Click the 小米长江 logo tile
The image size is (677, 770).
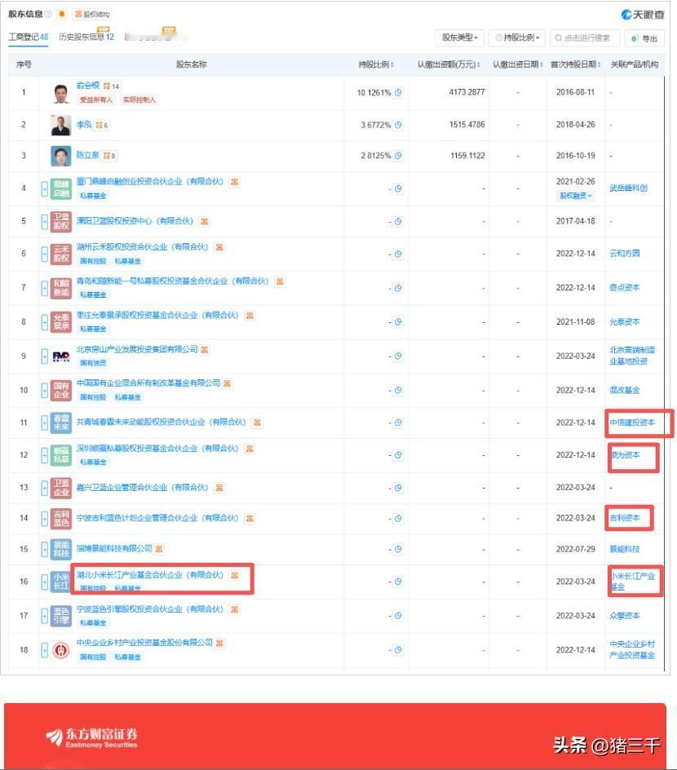pyautogui.click(x=61, y=582)
